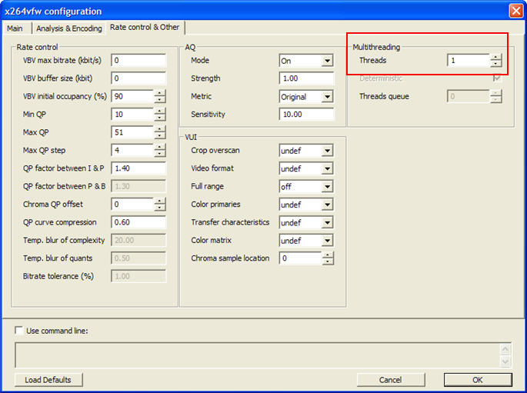Viewport: 527px width, 393px height.
Task: Click the Cancel button
Action: click(x=391, y=380)
